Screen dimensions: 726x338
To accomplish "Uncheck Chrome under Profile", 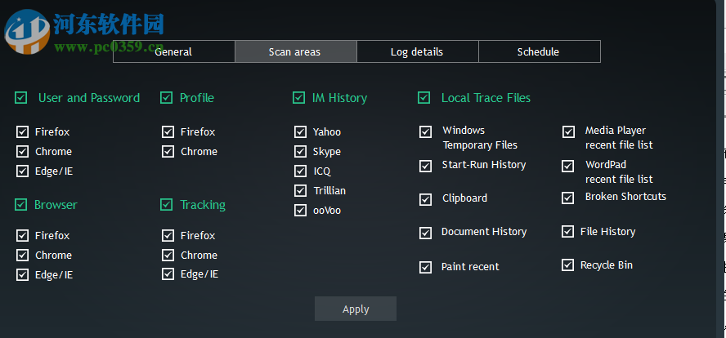I will [x=168, y=151].
